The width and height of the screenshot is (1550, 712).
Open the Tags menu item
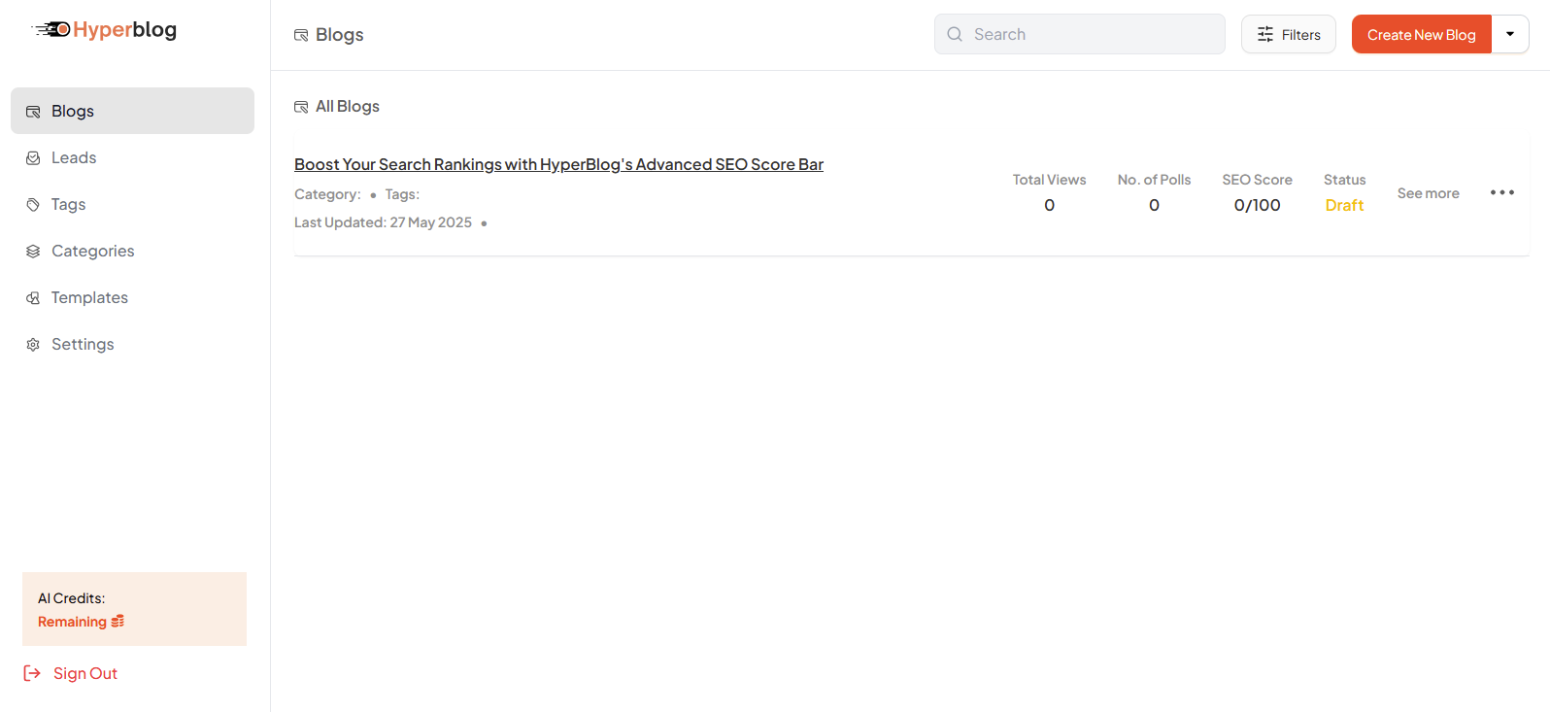tap(132, 204)
